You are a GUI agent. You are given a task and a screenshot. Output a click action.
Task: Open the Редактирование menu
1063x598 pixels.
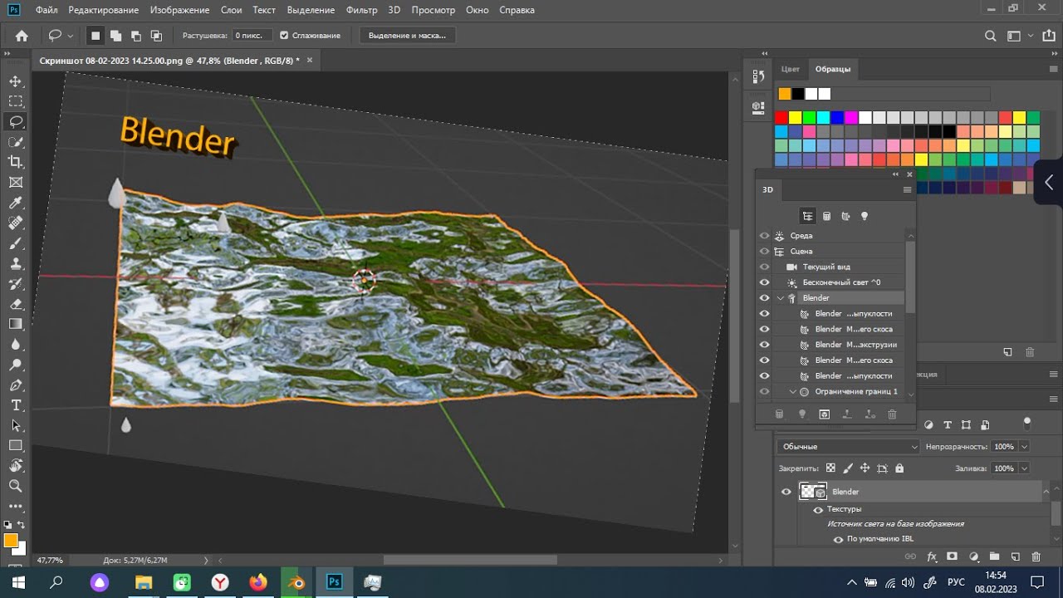(105, 10)
